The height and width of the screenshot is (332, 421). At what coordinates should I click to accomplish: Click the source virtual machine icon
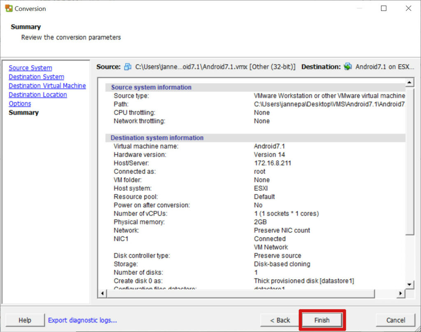pyautogui.click(x=128, y=67)
